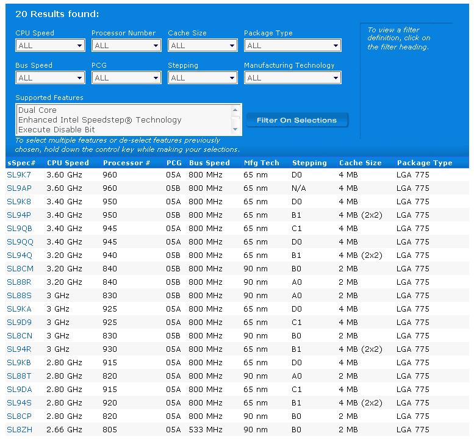Click the 533 MHz bus speed cell
474x439 pixels.
pyautogui.click(x=206, y=430)
